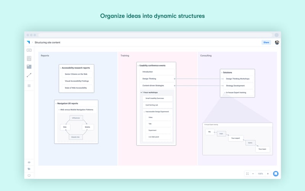The height and width of the screenshot is (191, 305).
Task: Collapse the '1-hour workshops' triangle
Action: (141, 92)
